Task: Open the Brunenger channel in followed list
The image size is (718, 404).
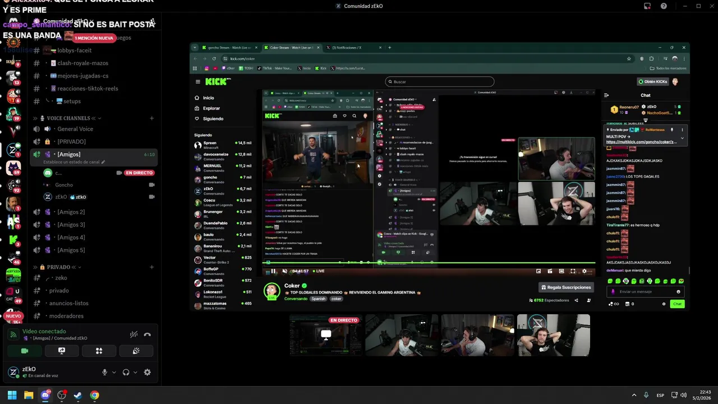Action: coord(223,213)
